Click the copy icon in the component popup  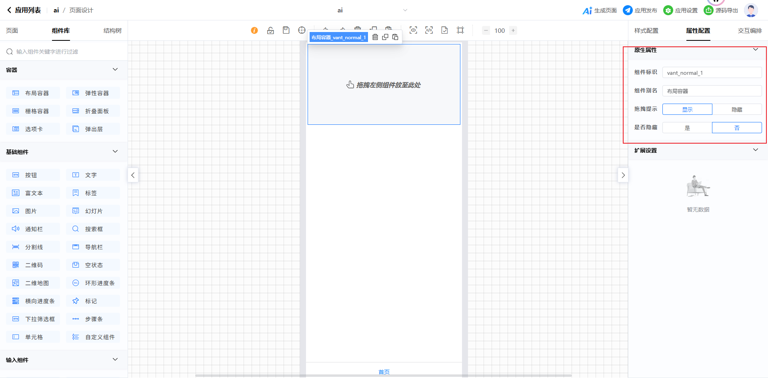coord(385,37)
